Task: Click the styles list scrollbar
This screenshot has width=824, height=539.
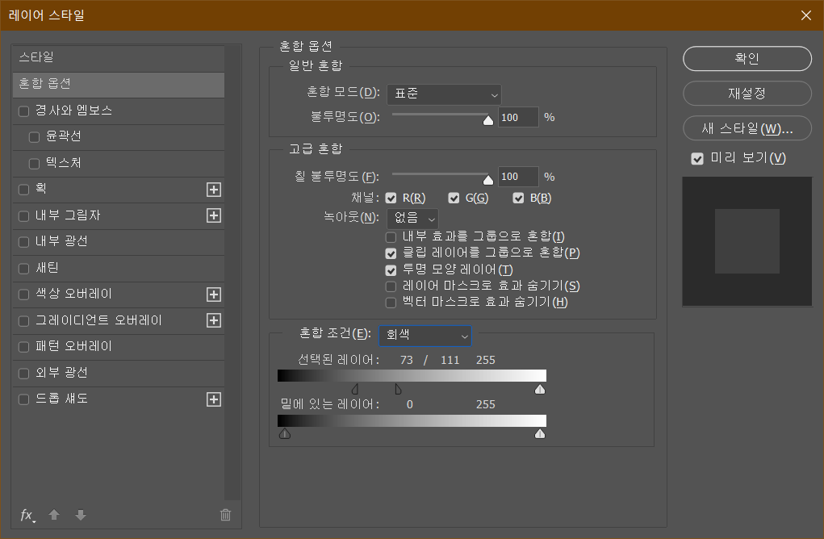Action: coord(232,273)
